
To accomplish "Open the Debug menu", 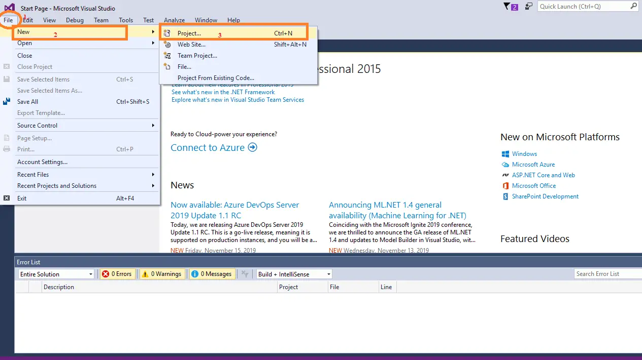I will pyautogui.click(x=75, y=20).
